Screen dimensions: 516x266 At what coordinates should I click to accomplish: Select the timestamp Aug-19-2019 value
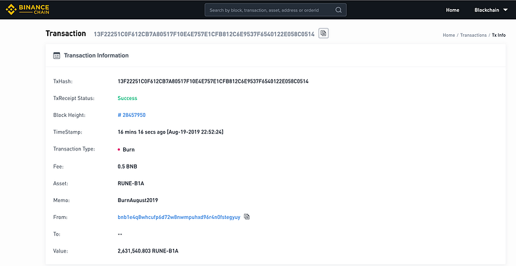[170, 132]
